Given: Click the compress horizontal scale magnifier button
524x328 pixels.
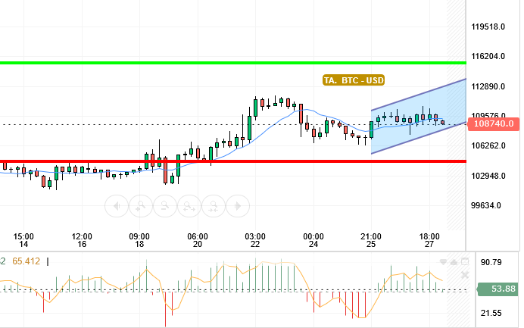Looking at the screenshot, I should [214, 206].
